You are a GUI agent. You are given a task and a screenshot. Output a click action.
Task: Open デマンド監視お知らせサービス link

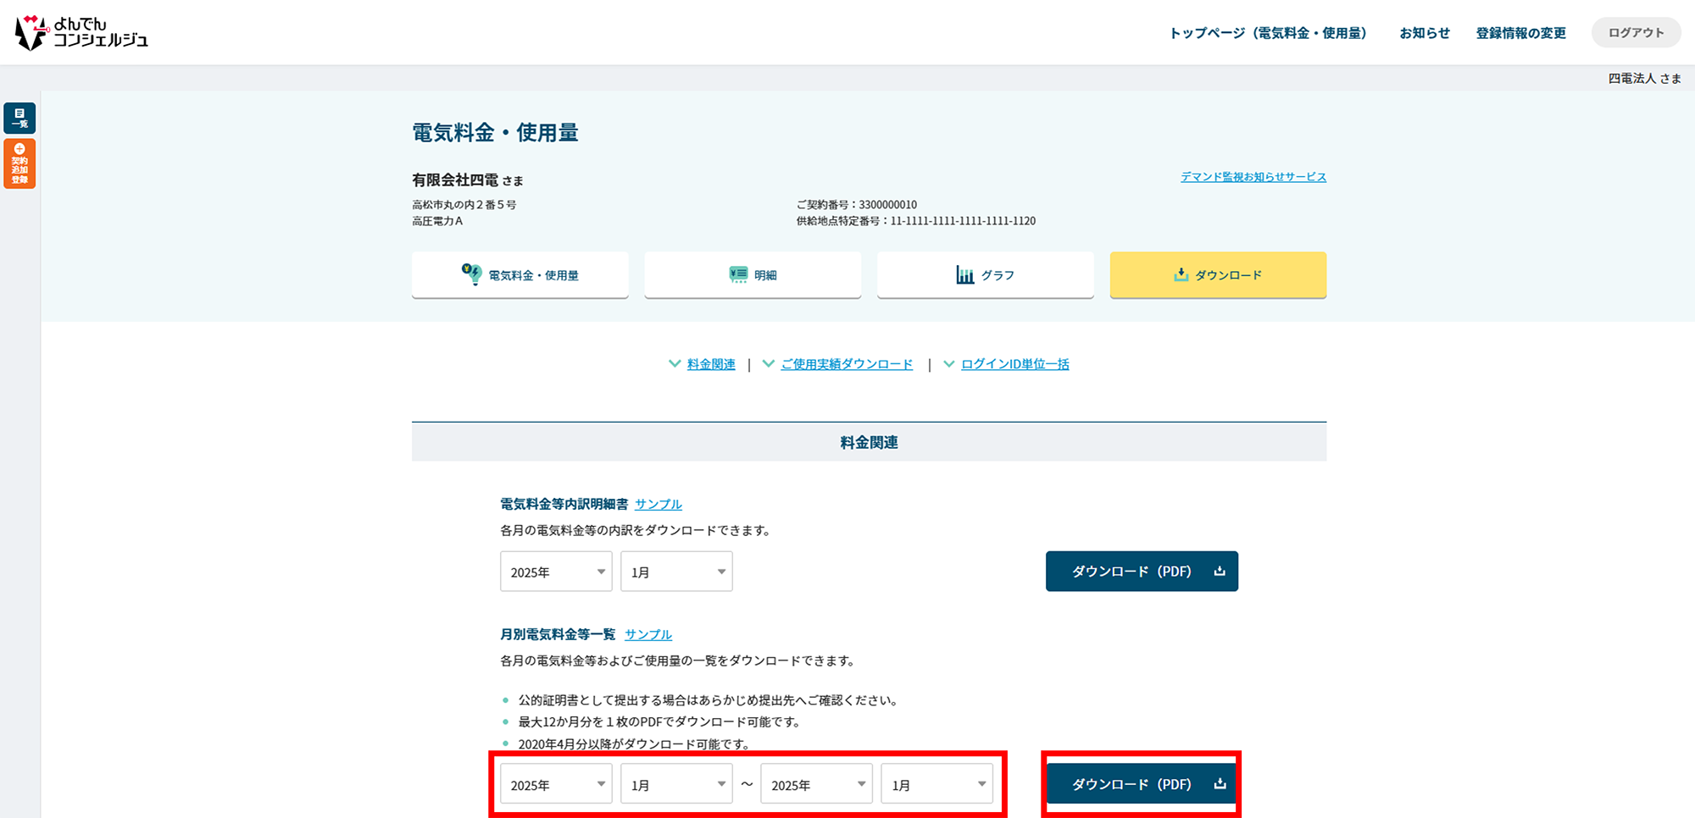(1253, 177)
